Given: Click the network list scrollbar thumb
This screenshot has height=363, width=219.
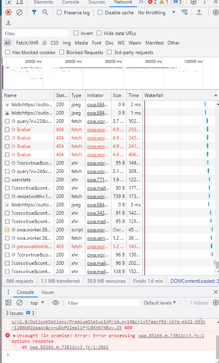Looking at the screenshot, I should (217, 265).
